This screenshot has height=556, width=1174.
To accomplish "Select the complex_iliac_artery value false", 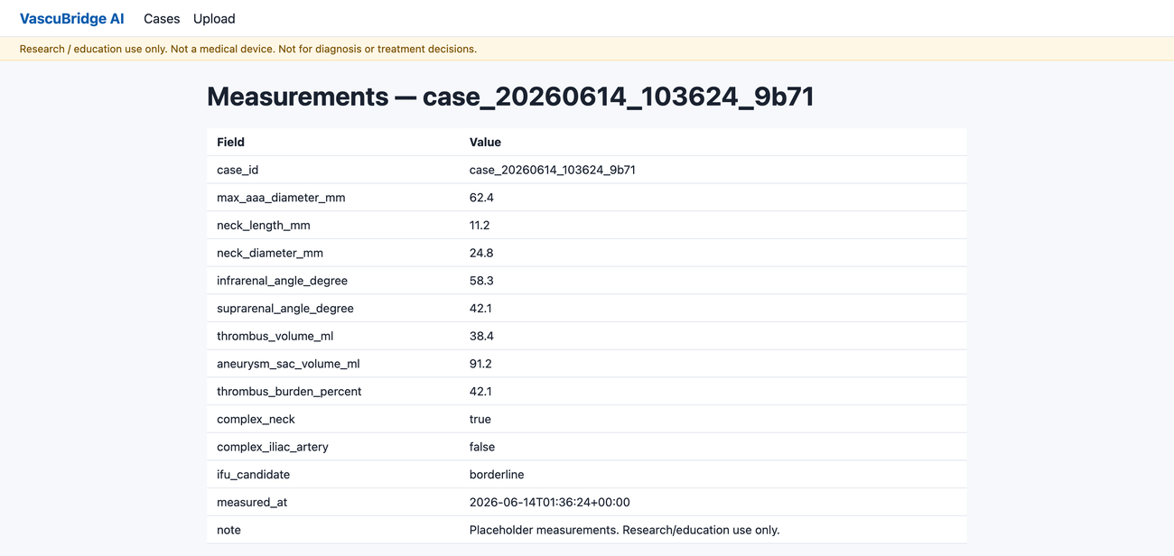I will (482, 447).
